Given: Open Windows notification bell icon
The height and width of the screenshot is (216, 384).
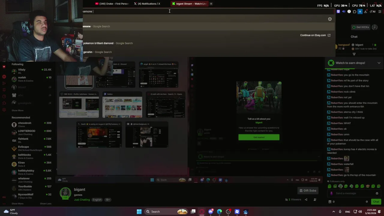Looking at the screenshot, I should (379, 211).
